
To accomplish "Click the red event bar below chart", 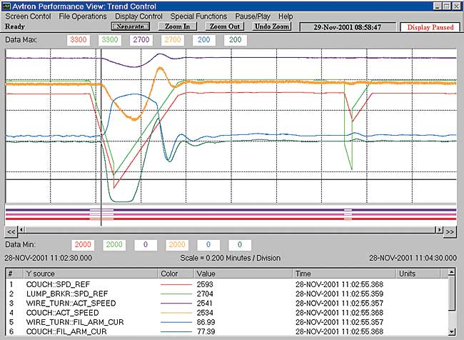I will click(231, 219).
